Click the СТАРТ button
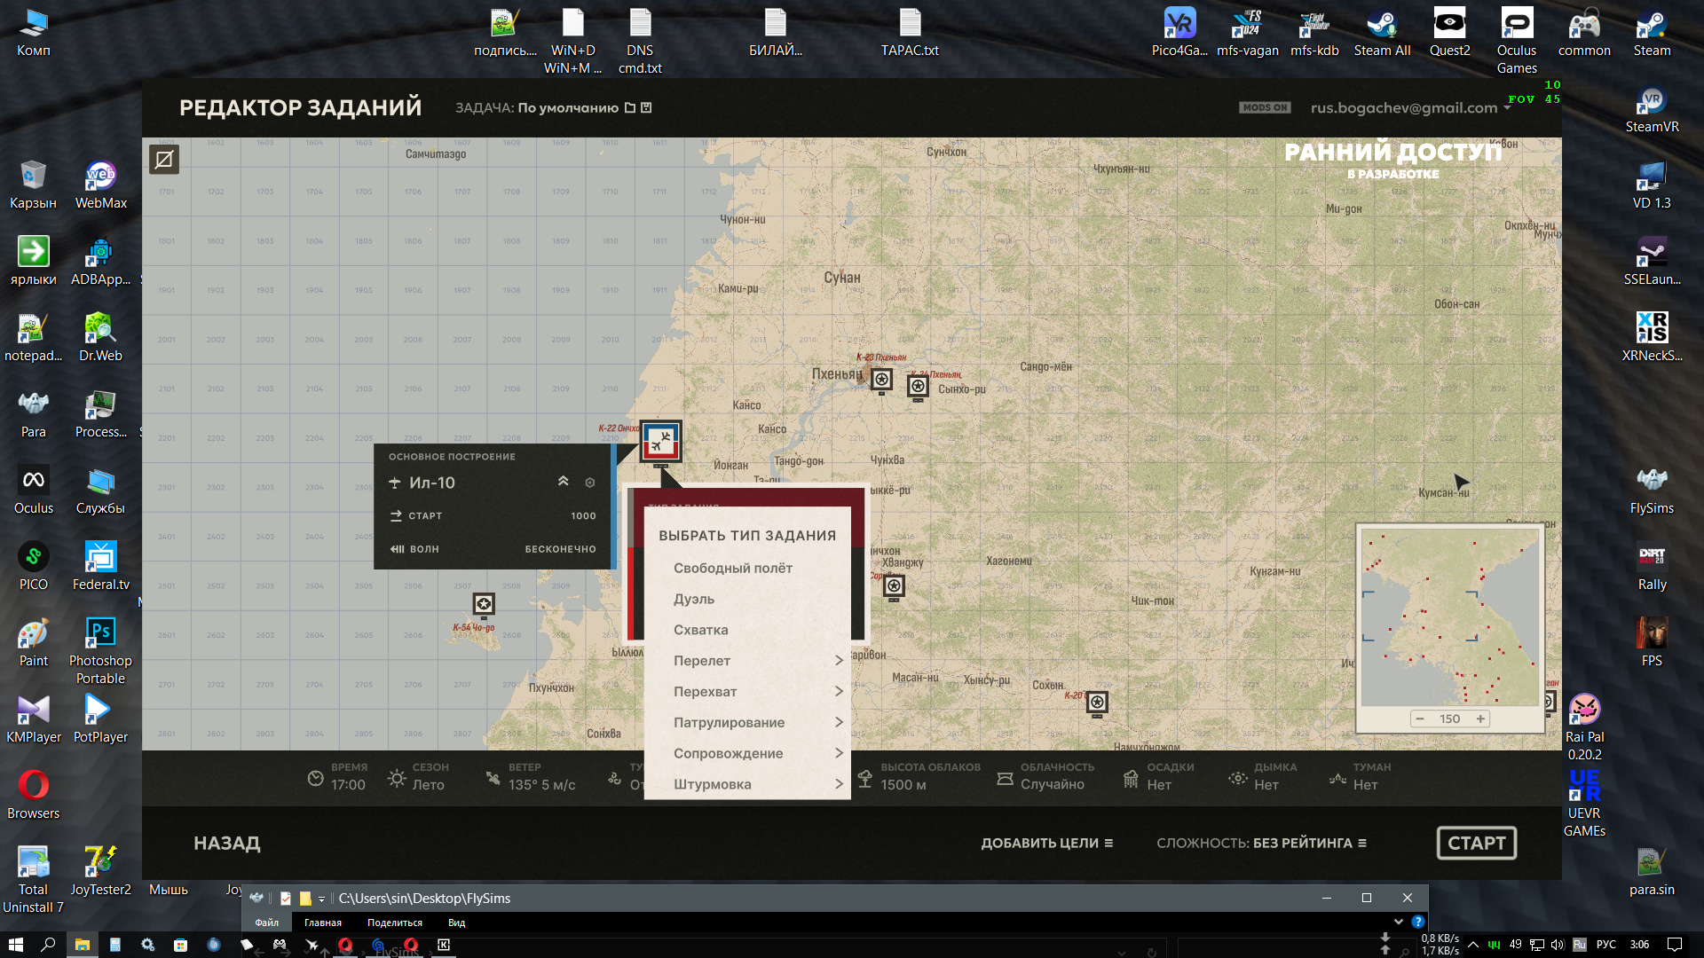The width and height of the screenshot is (1704, 958). tap(1477, 843)
